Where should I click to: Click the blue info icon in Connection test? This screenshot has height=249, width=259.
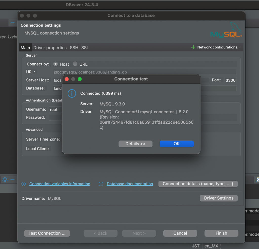click(72, 94)
